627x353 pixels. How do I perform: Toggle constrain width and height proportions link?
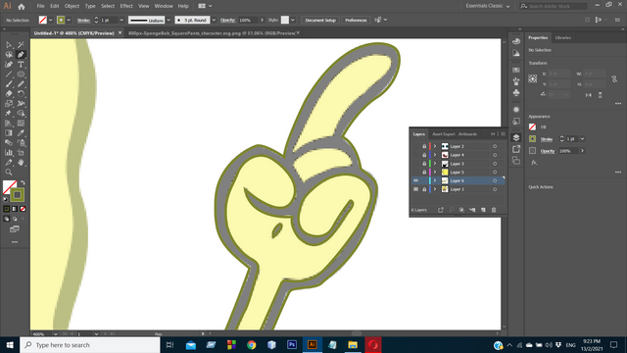click(x=614, y=79)
